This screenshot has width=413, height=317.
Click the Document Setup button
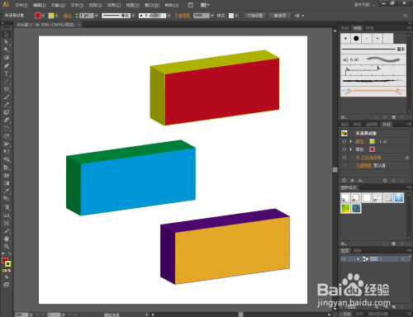pos(255,16)
